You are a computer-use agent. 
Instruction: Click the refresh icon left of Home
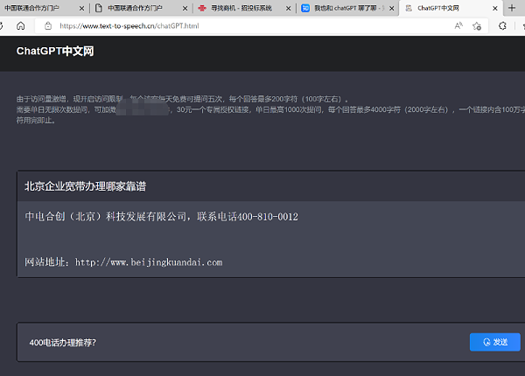(1, 25)
